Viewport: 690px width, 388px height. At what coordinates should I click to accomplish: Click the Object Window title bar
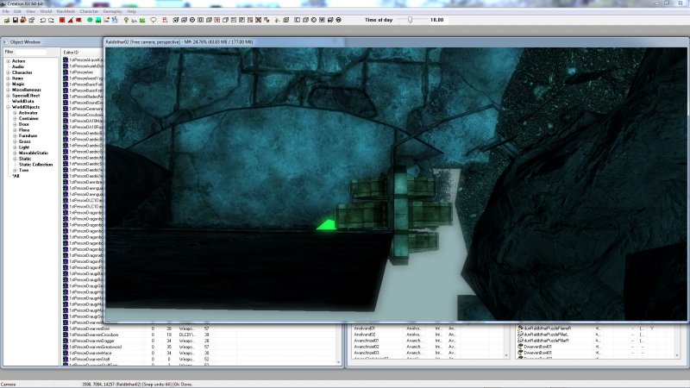point(52,41)
